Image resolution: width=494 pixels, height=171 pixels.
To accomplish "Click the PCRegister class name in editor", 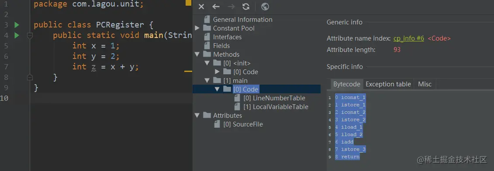I will pyautogui.click(x=120, y=24).
